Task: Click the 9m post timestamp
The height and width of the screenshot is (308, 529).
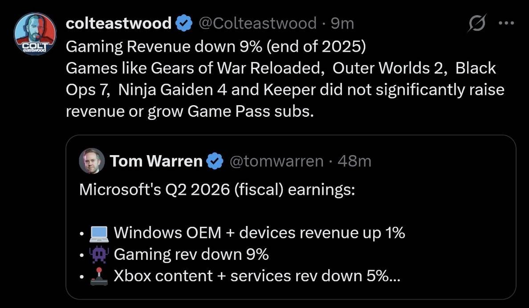Action: [342, 23]
